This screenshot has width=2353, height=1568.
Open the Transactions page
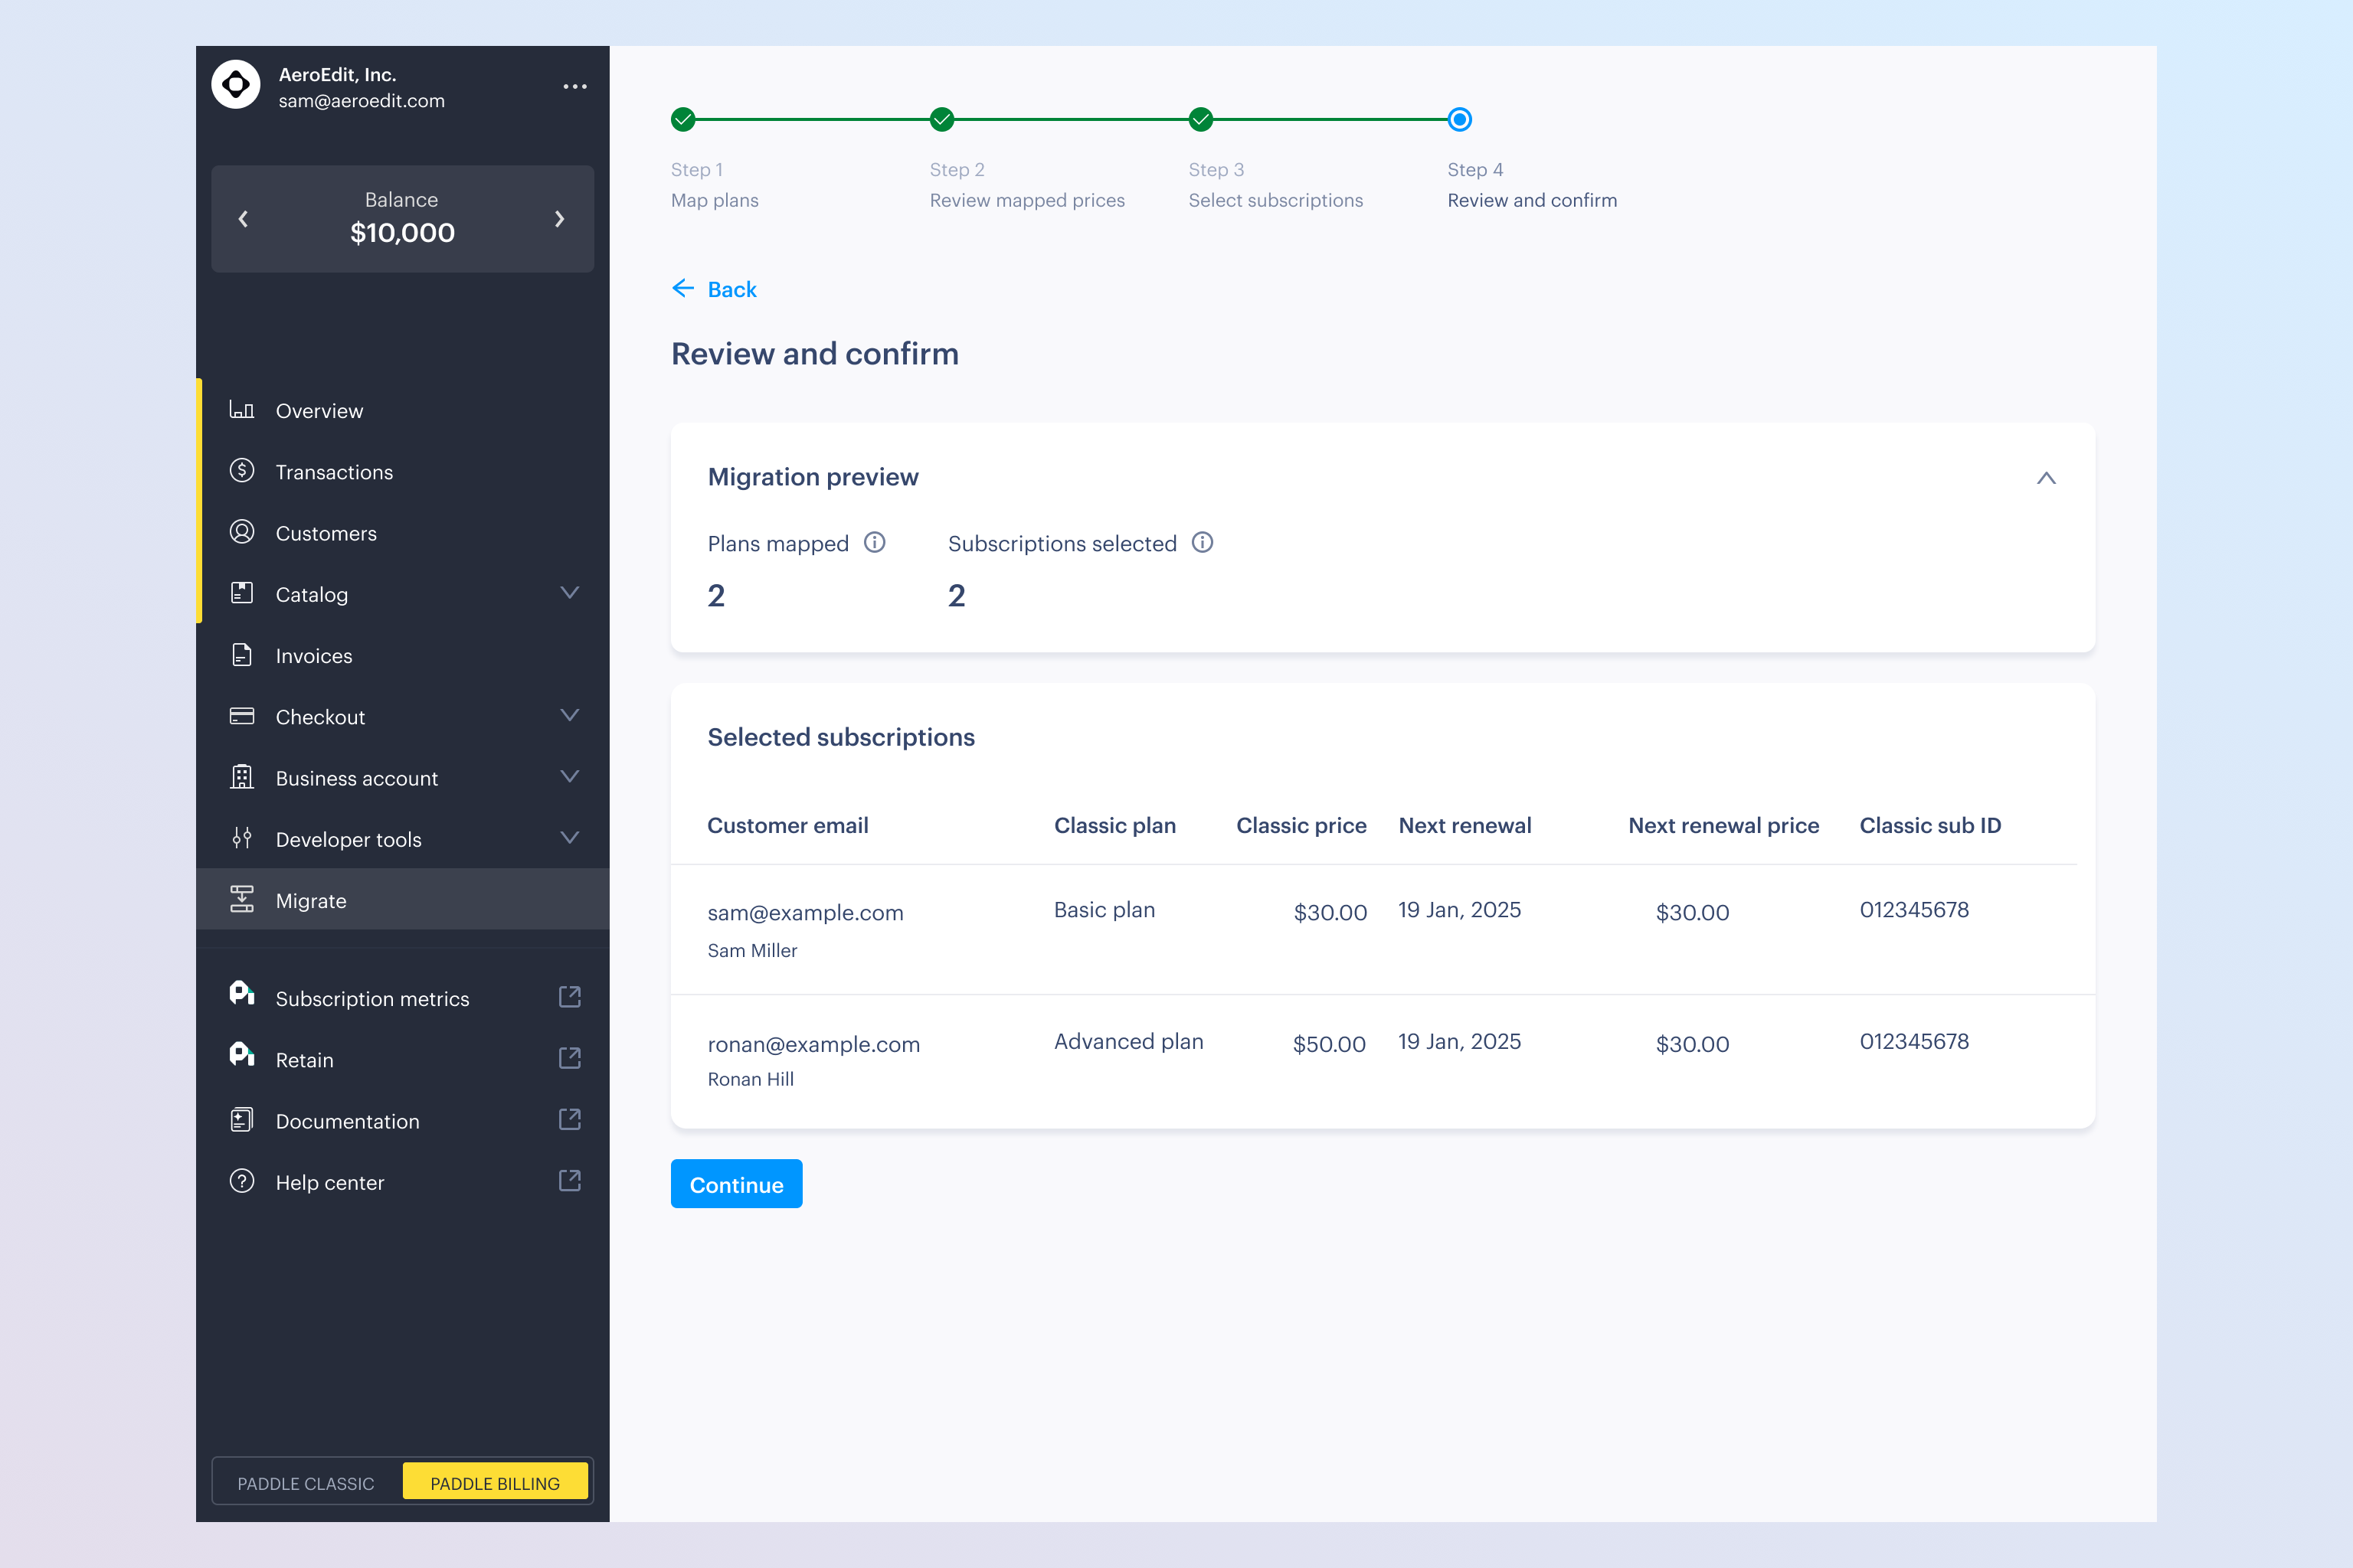tap(334, 472)
